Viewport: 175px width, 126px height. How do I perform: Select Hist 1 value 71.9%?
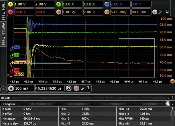click(86, 109)
